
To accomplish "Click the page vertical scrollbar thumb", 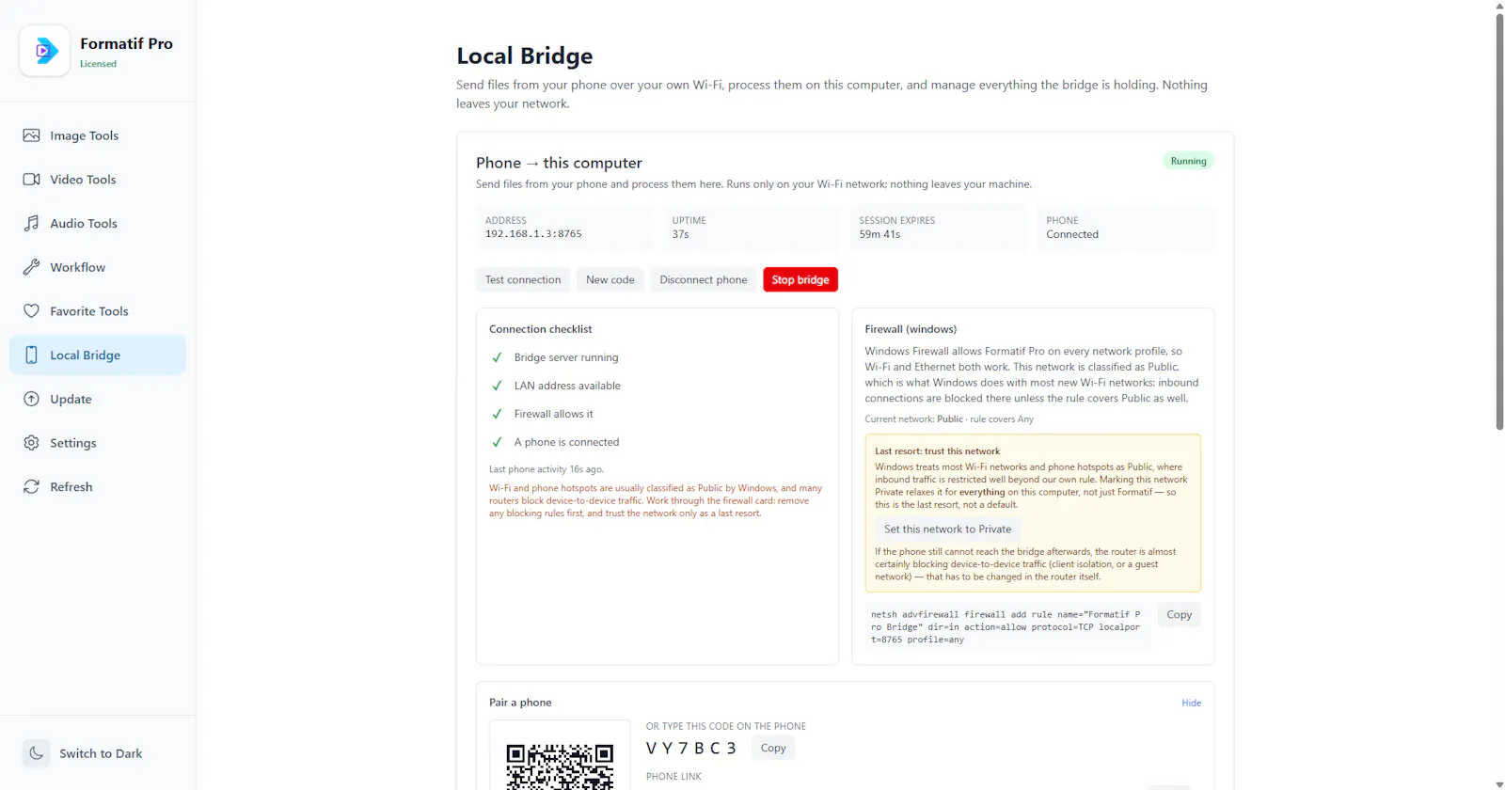I will point(1499,221).
